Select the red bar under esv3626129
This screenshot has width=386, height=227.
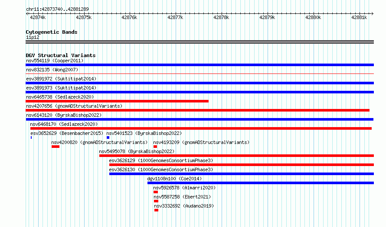[x=242, y=165]
